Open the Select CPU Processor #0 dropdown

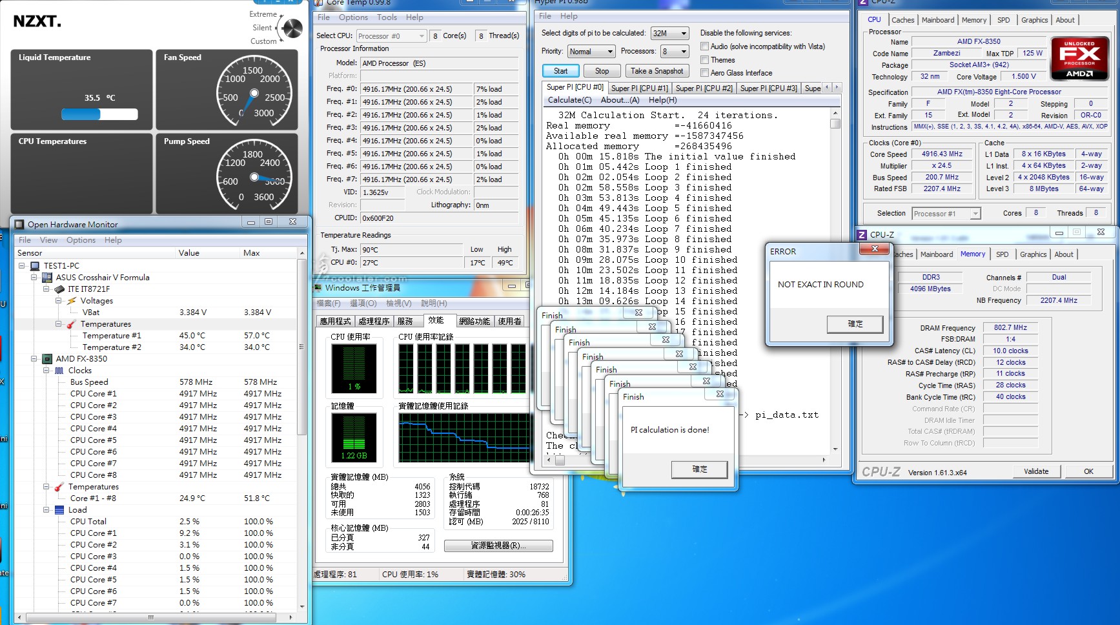point(391,36)
